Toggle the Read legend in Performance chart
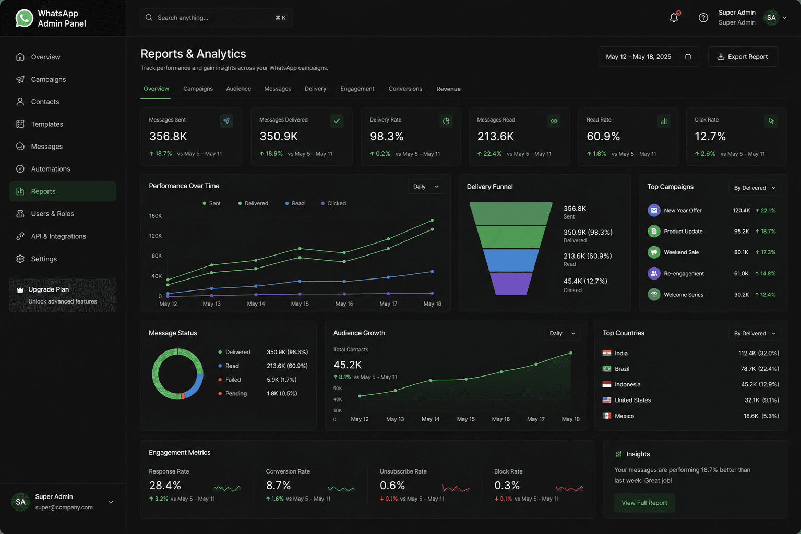Screen dimensions: 801x534 [x=295, y=203]
